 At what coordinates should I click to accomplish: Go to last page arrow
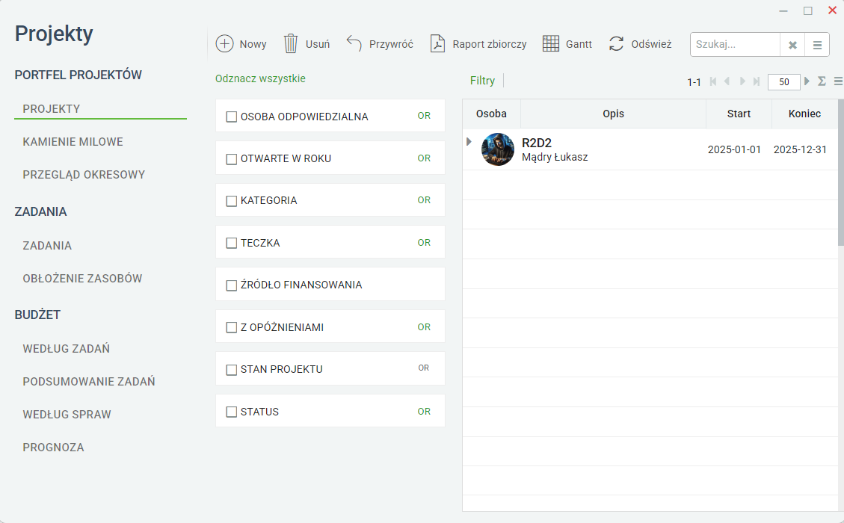pyautogui.click(x=757, y=81)
